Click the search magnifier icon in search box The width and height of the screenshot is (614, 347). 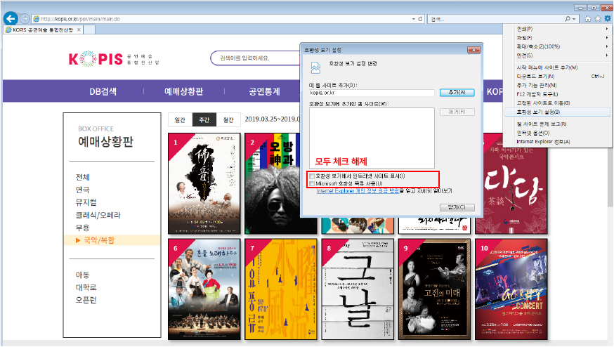pyautogui.click(x=568, y=19)
